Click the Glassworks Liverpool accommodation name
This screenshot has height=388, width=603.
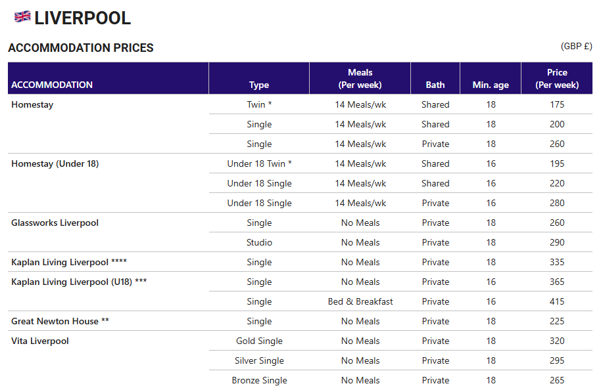coord(55,223)
